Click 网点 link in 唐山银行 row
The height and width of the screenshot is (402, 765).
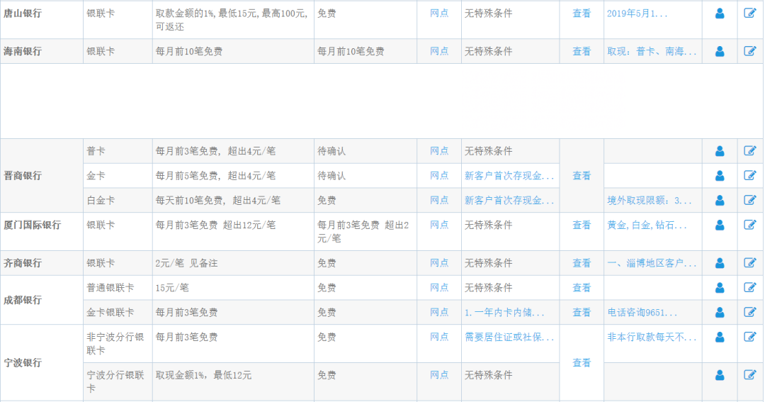click(439, 13)
